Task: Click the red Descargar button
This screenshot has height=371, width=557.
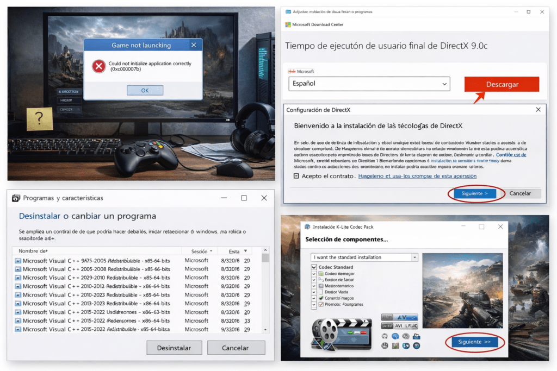Action: [502, 84]
